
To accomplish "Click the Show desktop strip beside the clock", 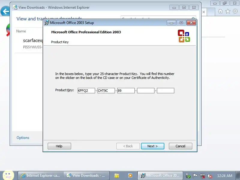I will [x=238, y=175].
